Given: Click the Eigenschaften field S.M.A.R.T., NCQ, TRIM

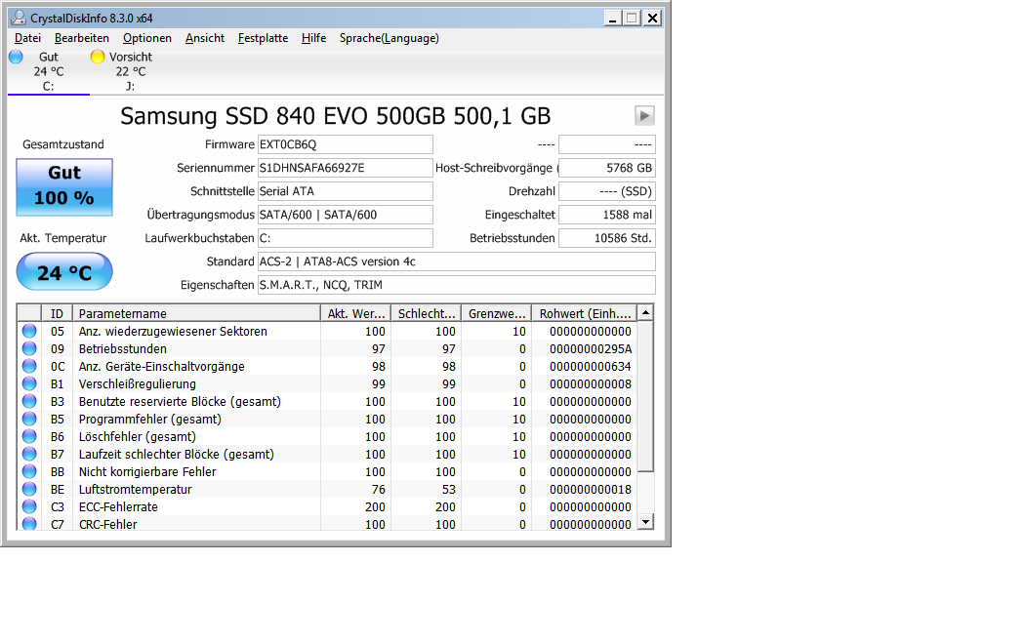Looking at the screenshot, I should [x=457, y=285].
